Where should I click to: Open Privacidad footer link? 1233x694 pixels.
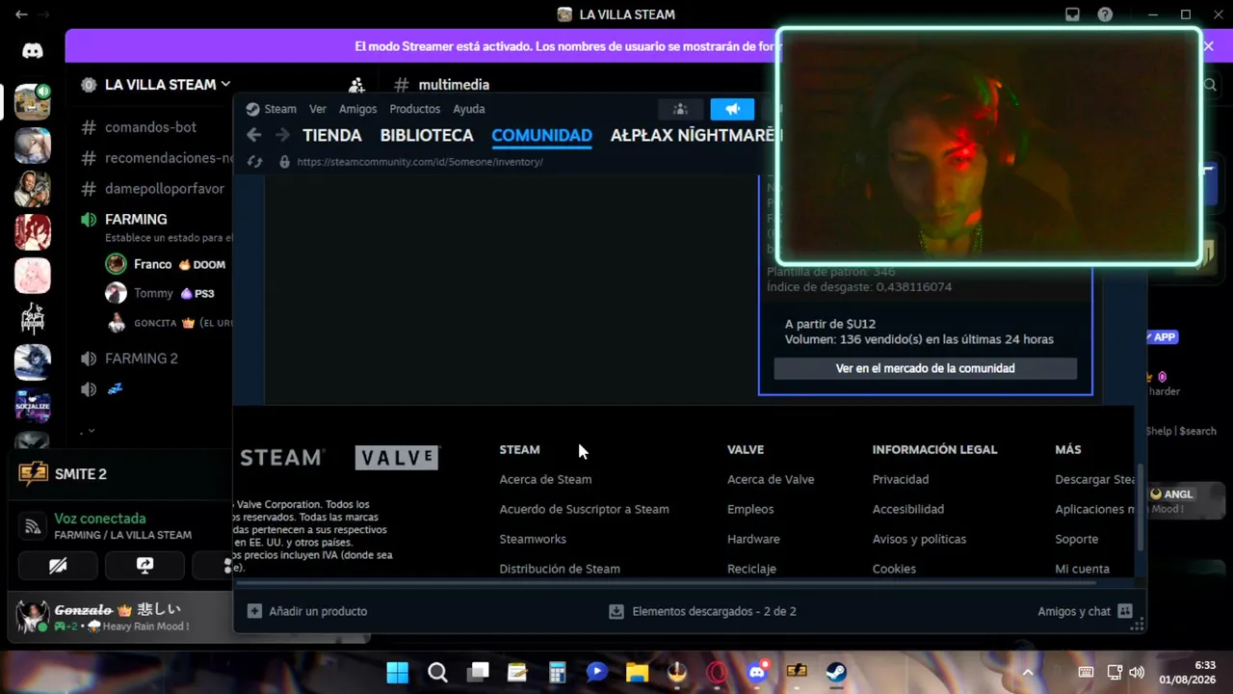click(901, 479)
